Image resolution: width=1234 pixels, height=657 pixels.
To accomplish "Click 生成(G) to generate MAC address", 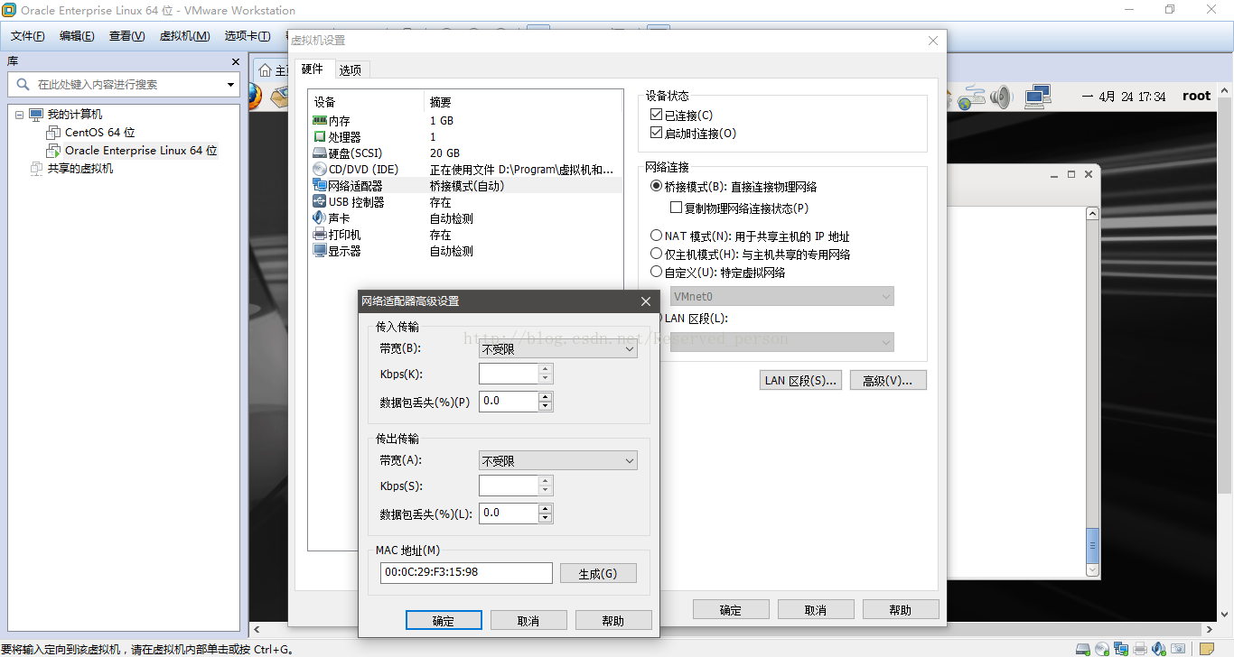I will [x=598, y=573].
